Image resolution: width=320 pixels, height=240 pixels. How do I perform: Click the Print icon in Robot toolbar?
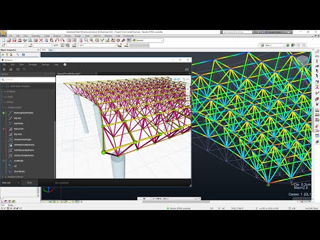pyautogui.click(x=19, y=40)
